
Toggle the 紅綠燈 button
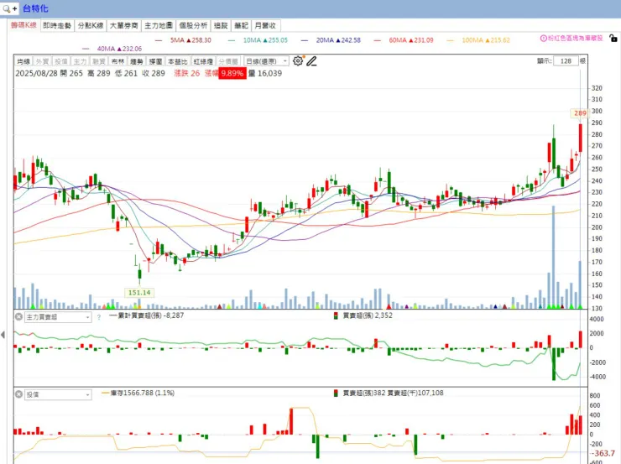(x=203, y=61)
